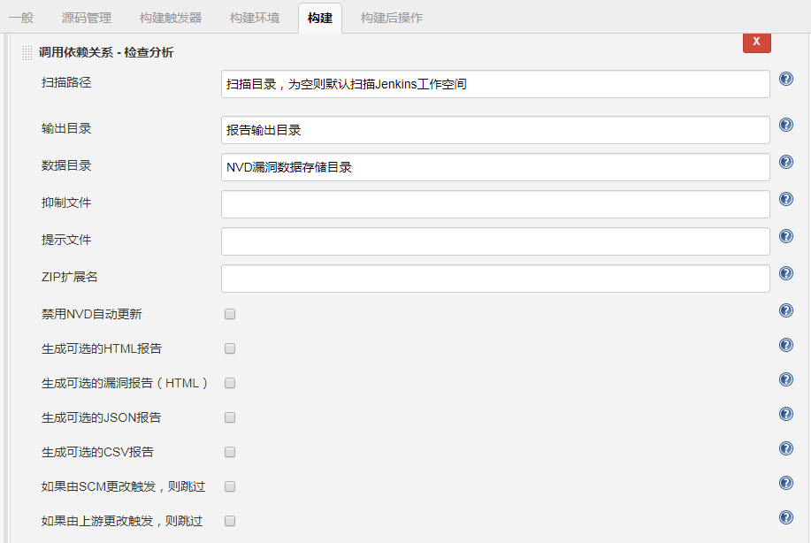Click the 输出目录 label
The width and height of the screenshot is (811, 543).
pyautogui.click(x=66, y=128)
